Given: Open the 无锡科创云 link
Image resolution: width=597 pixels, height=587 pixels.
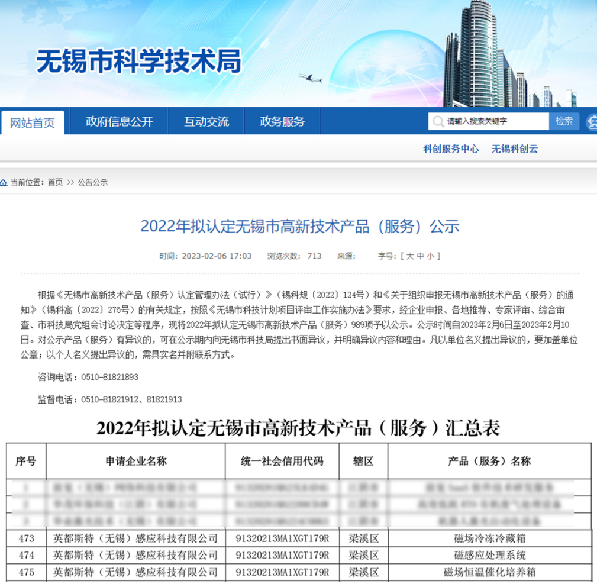Looking at the screenshot, I should [x=514, y=149].
